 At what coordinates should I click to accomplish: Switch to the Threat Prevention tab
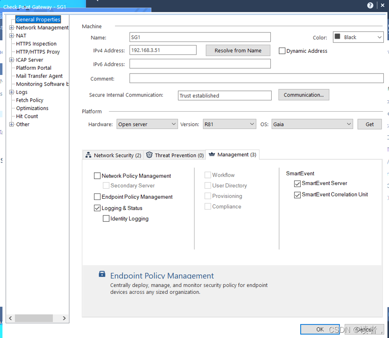pyautogui.click(x=175, y=155)
